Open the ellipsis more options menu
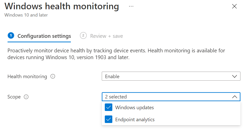The image size is (247, 133). [x=131, y=7]
